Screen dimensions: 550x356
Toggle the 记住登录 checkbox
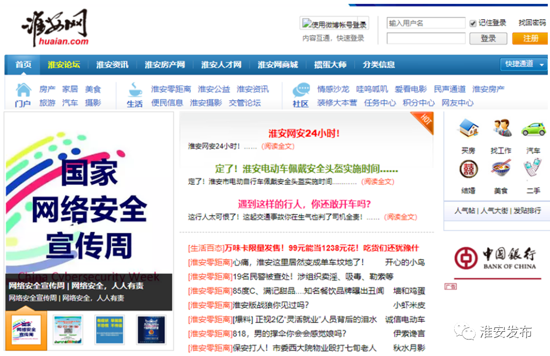[x=473, y=23]
